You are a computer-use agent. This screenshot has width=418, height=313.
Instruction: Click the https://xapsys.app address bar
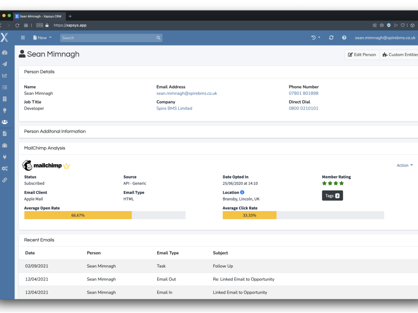coord(70,25)
